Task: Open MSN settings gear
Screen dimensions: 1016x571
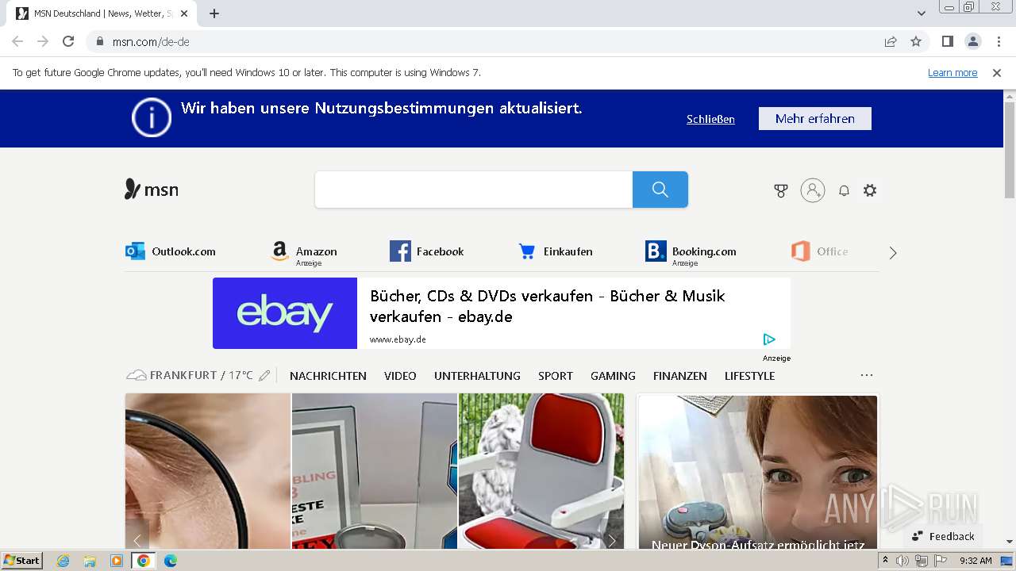Action: (x=870, y=190)
